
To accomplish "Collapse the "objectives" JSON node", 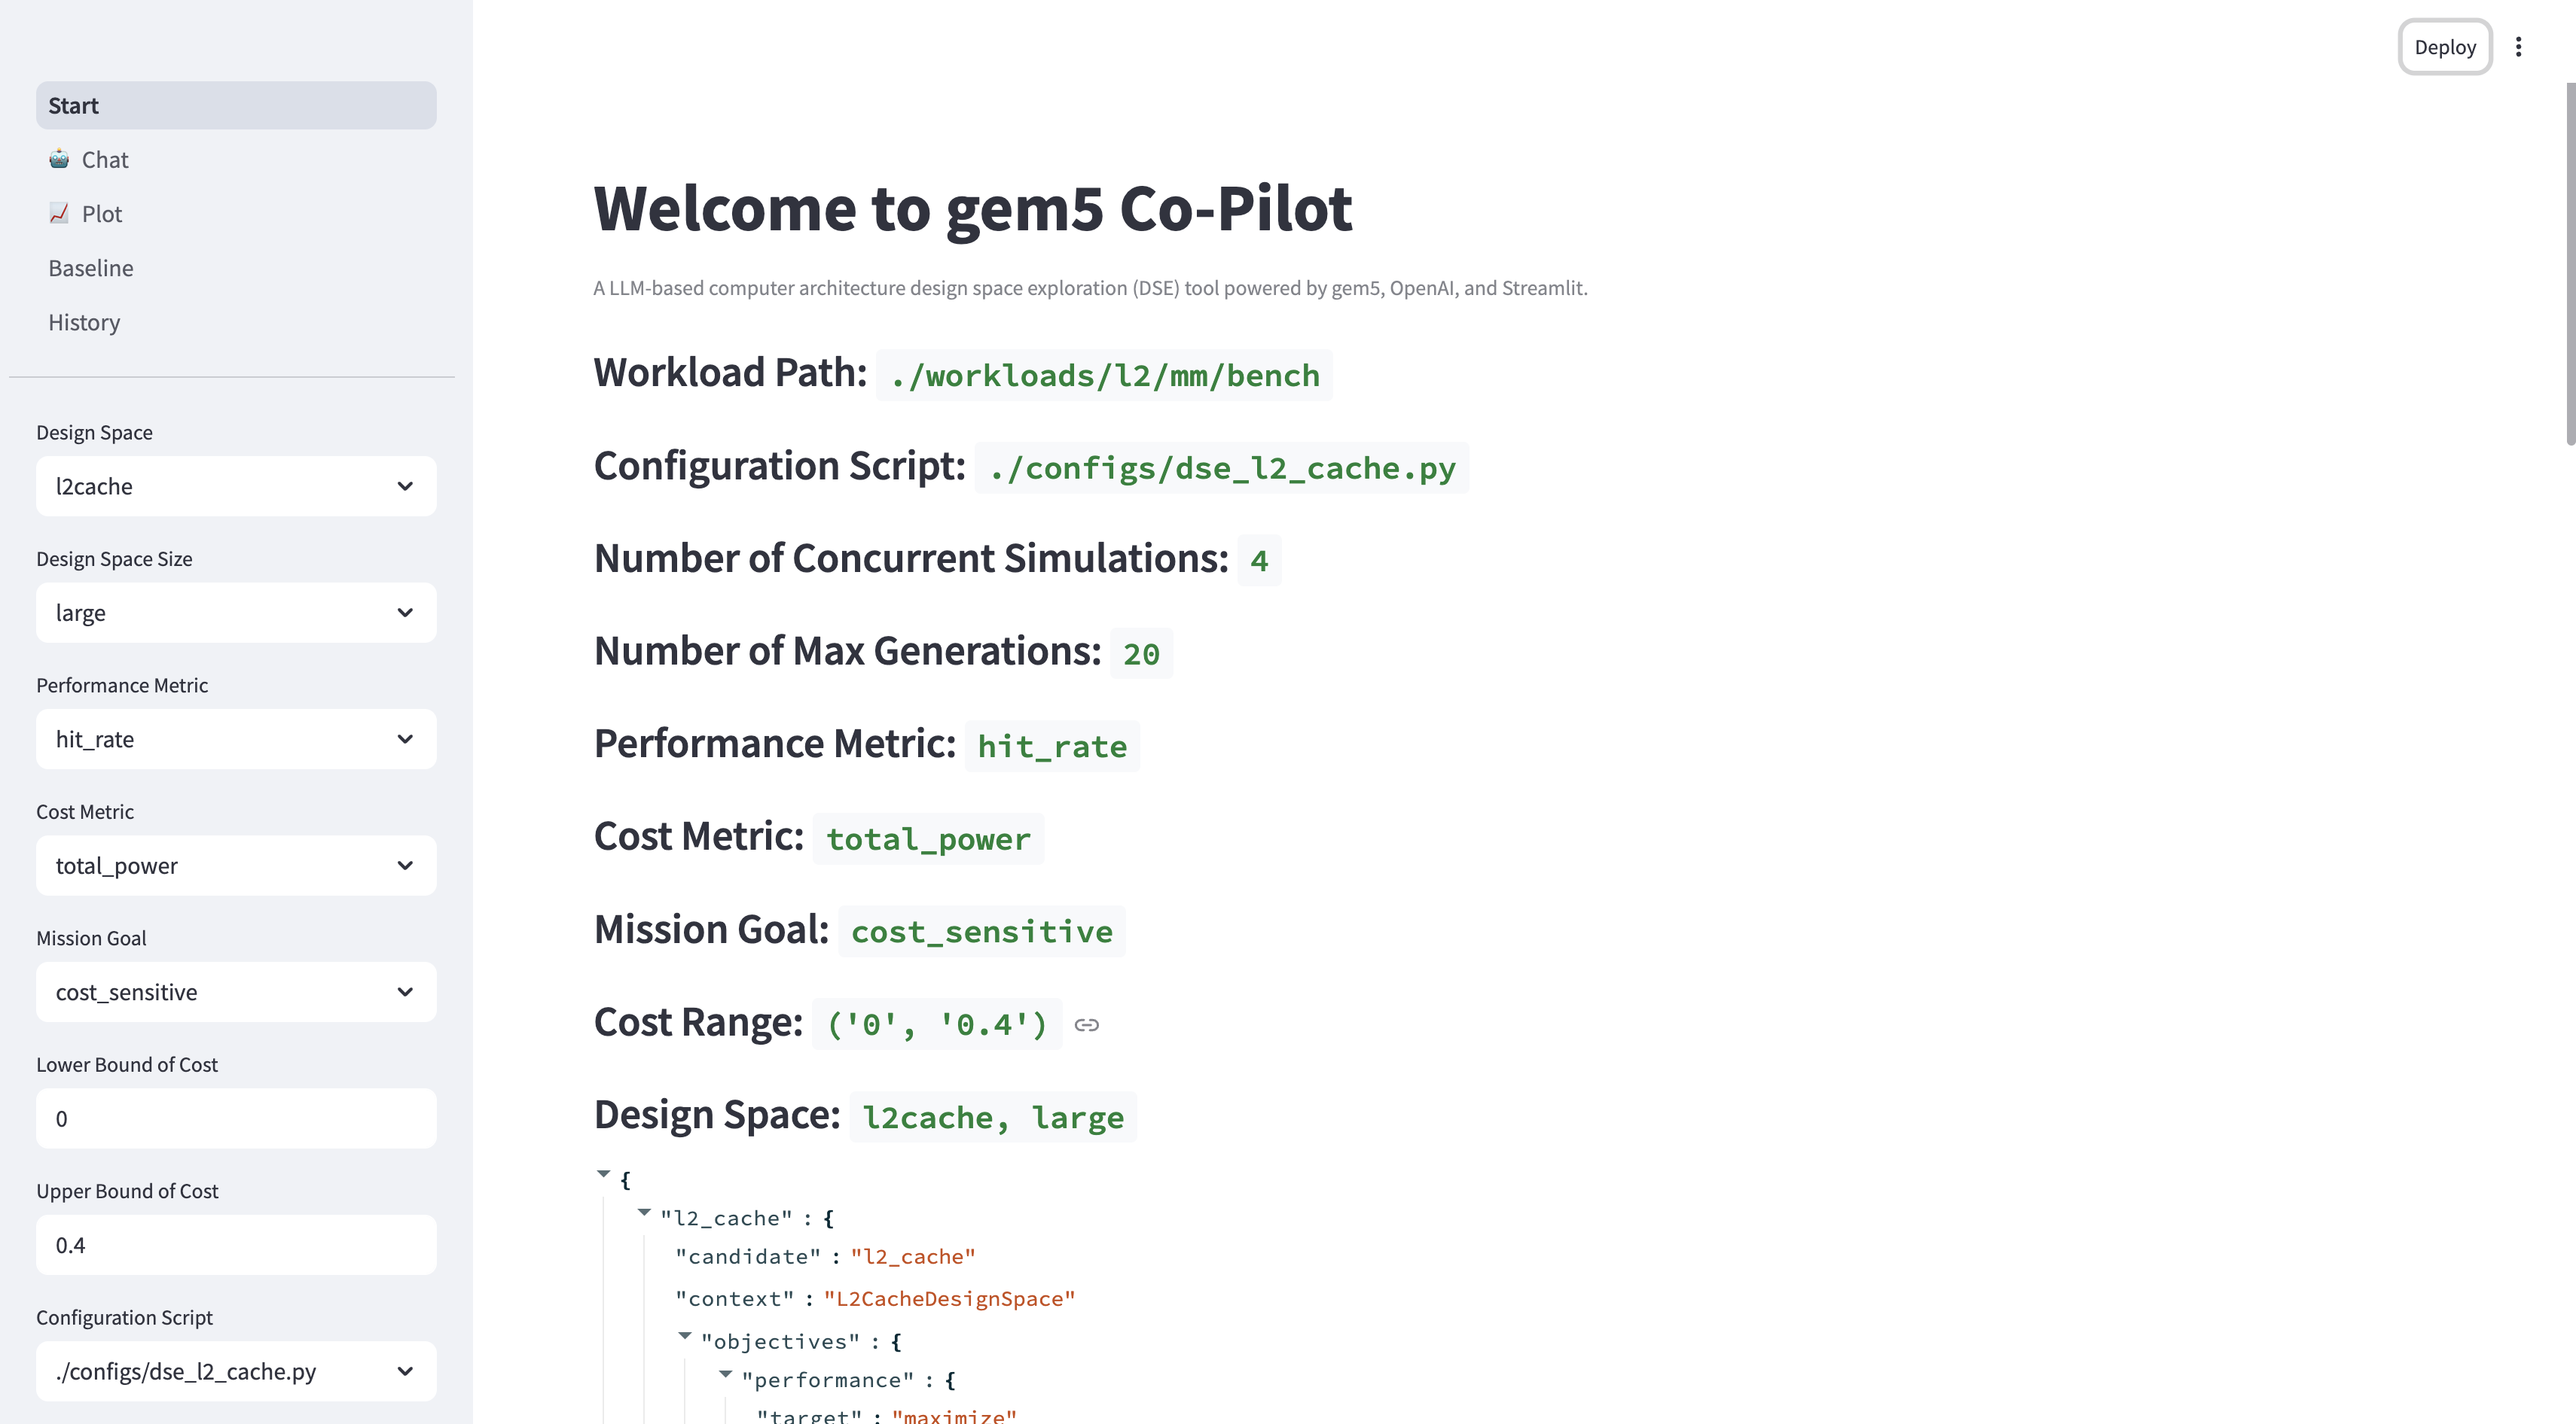I will click(x=685, y=1335).
